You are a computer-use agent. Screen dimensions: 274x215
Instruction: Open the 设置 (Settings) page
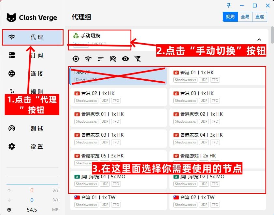click(x=33, y=147)
